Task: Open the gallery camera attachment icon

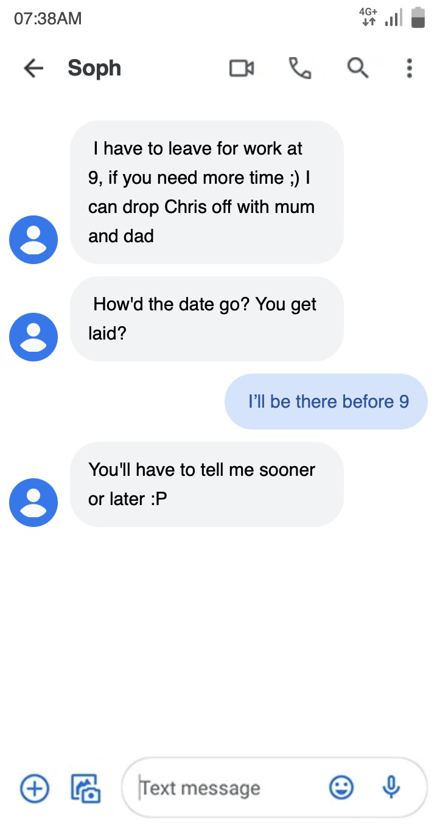Action: click(x=86, y=789)
